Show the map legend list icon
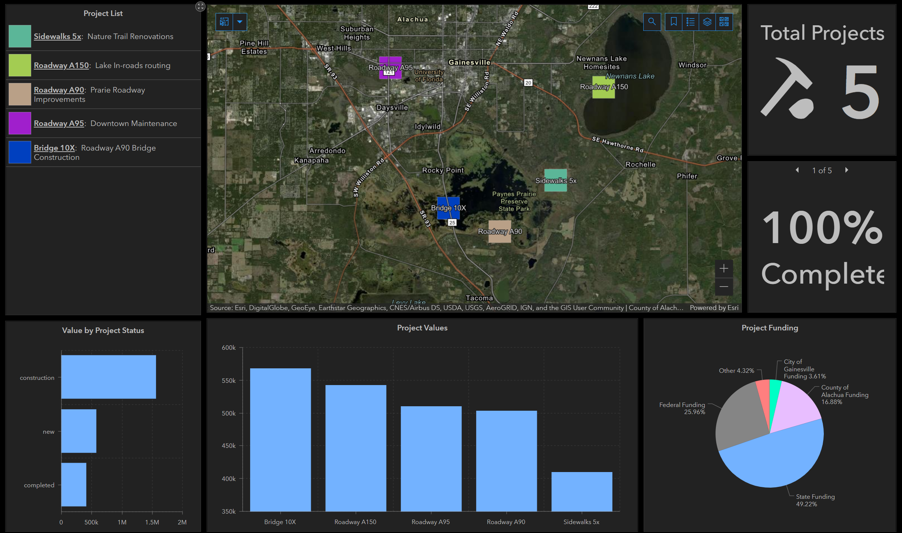The width and height of the screenshot is (902, 533). point(690,22)
